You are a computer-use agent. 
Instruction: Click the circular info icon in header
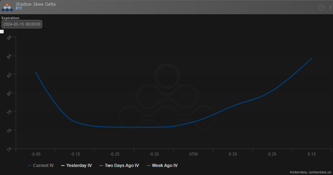321,7
